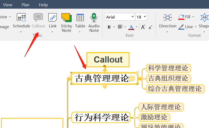Viewport: 209px width, 128px height.
Task: Decrease font size with small A button
Action: [150, 27]
